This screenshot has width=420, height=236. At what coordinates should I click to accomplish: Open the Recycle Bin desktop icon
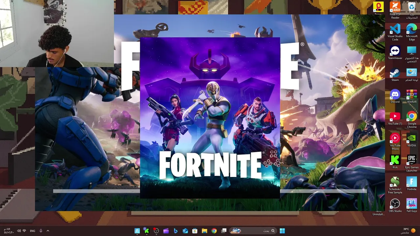click(x=412, y=10)
